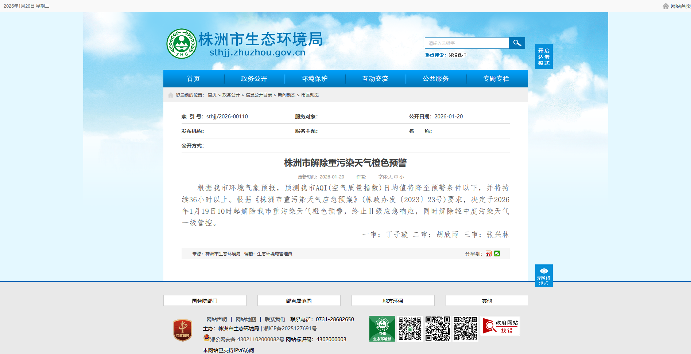691x354 pixels.
Task: Open the government website error-report icon
Action: tap(500, 326)
